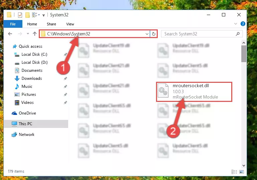Click the magnifier search icon

[238, 34]
